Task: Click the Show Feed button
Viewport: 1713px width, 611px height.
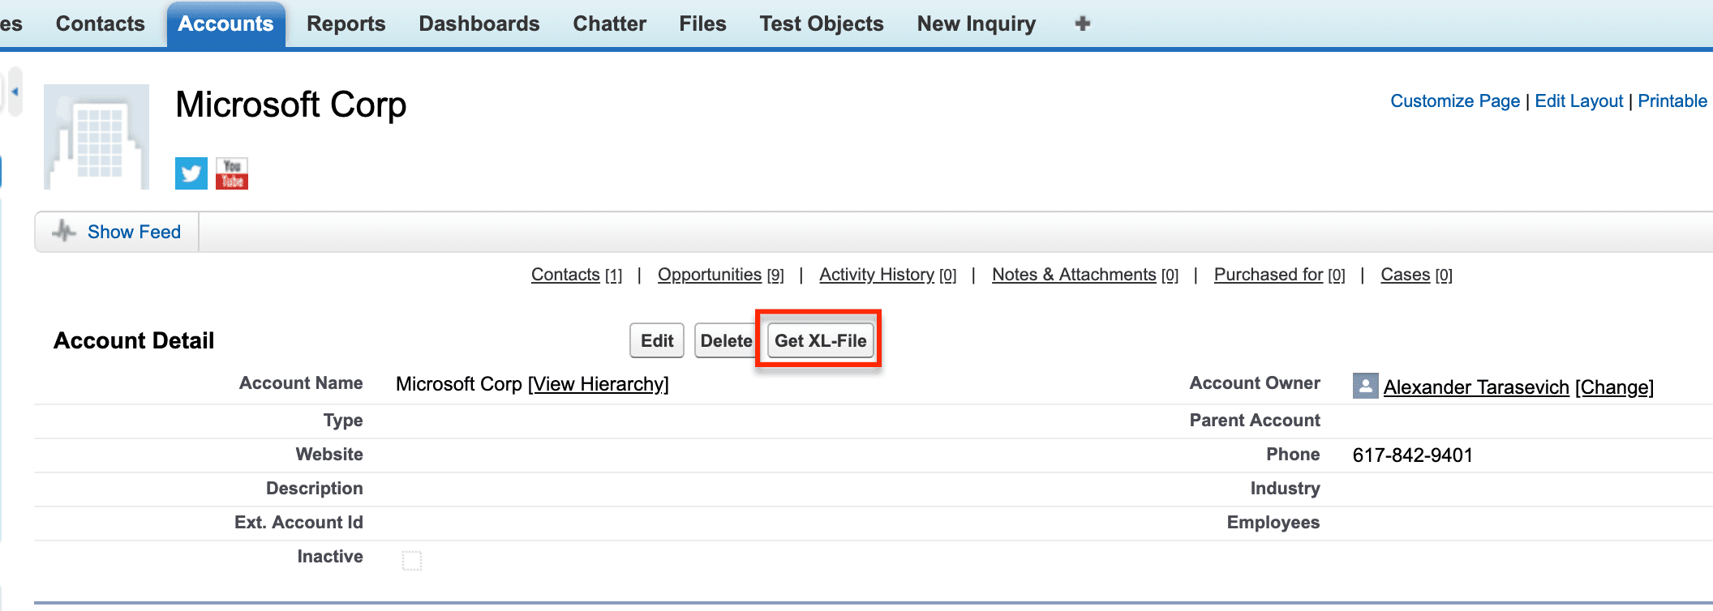Action: (117, 232)
